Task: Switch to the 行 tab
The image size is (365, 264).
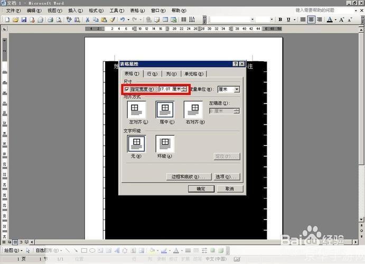Action: (152, 74)
